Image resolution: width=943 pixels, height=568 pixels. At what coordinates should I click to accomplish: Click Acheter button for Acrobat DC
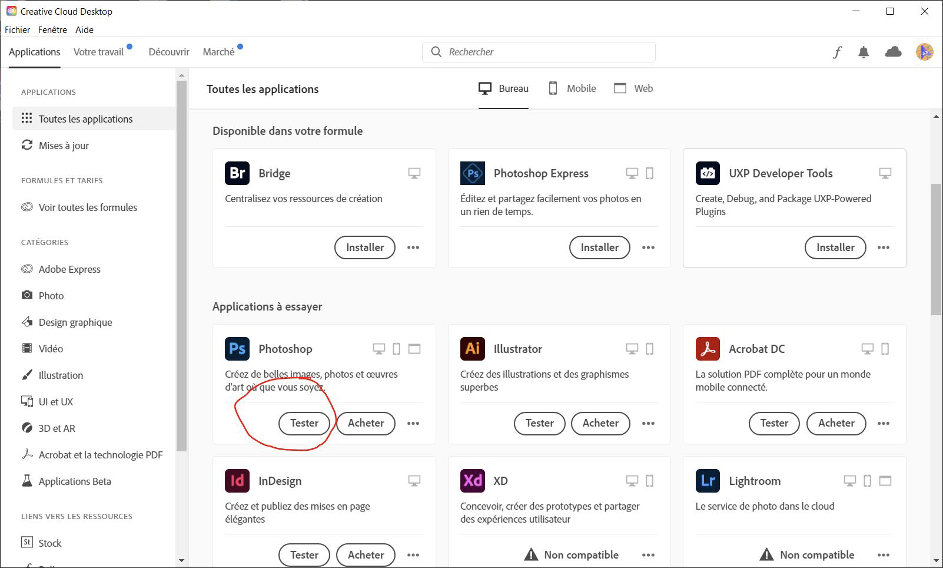point(836,423)
